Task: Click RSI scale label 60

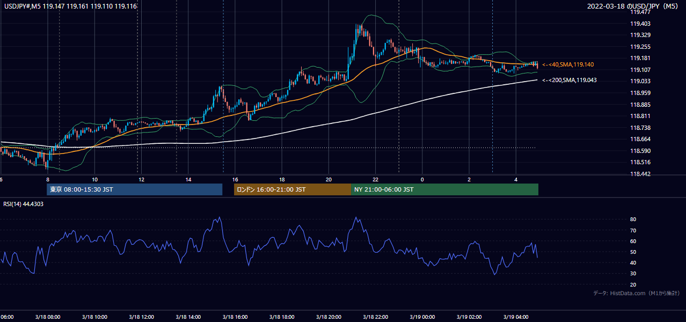Action: [633, 241]
